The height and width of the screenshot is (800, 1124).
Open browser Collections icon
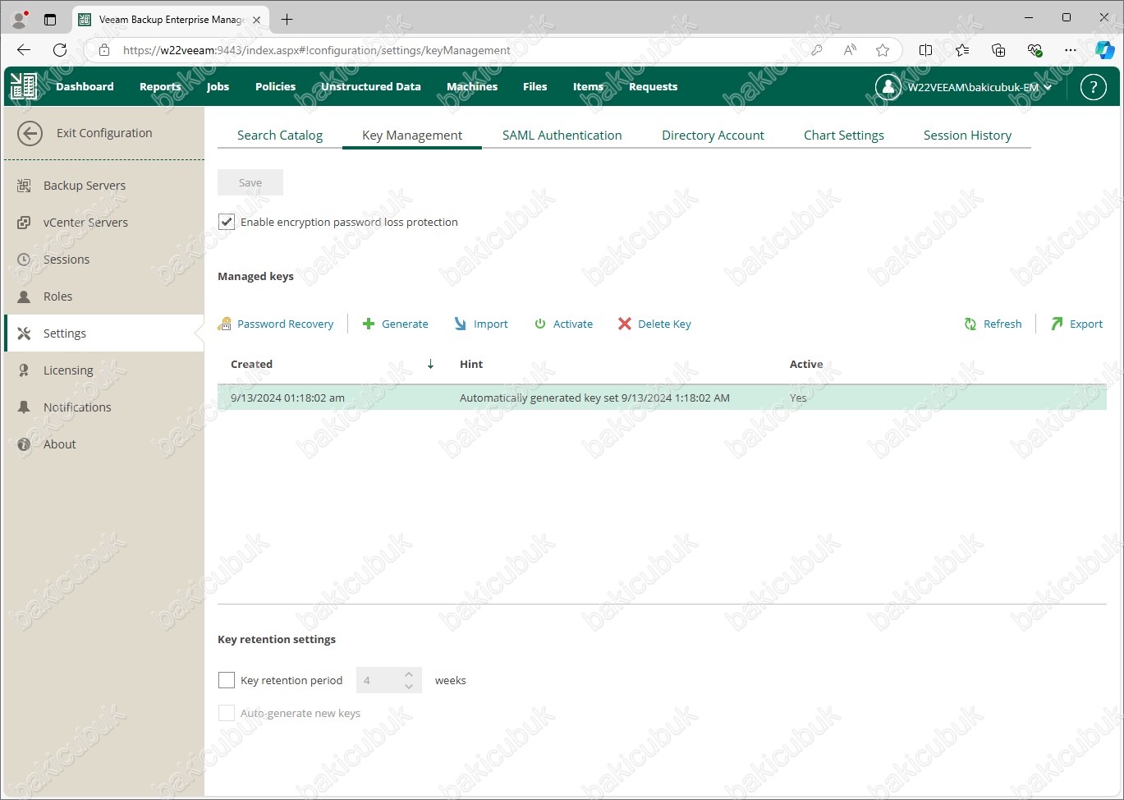(998, 50)
